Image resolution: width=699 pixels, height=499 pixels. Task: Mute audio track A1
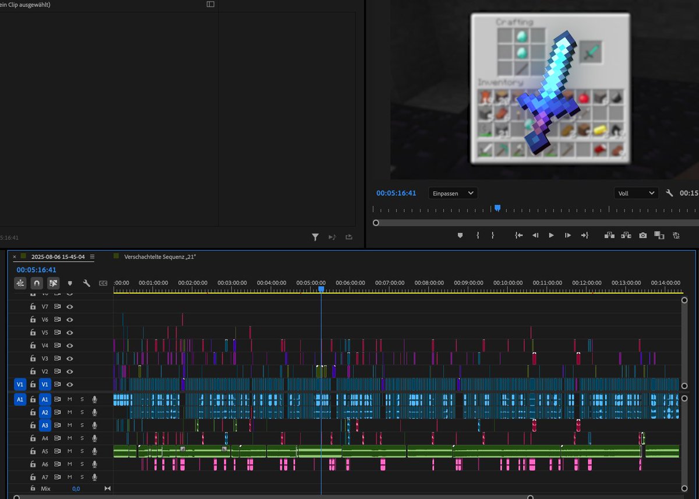70,399
